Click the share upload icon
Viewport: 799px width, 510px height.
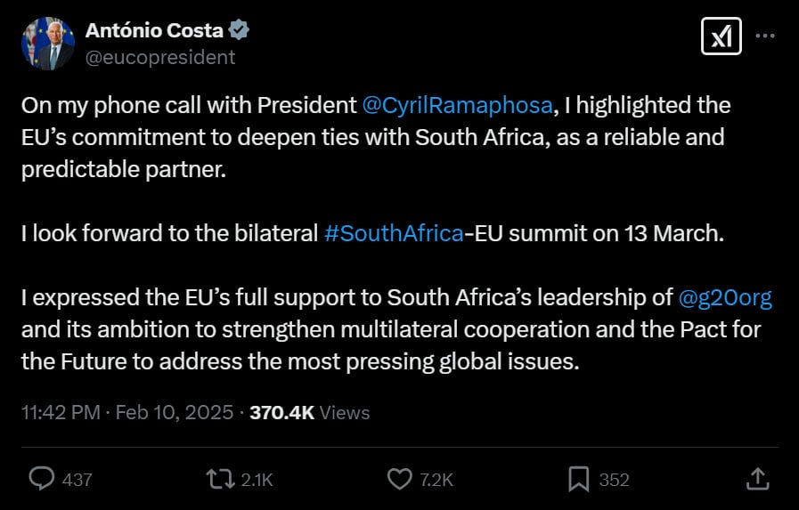click(x=757, y=480)
